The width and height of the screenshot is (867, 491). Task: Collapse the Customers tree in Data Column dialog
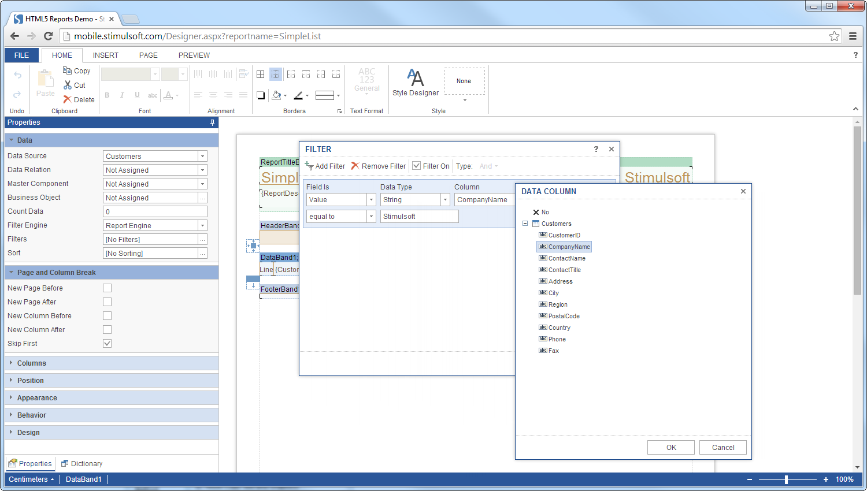tap(525, 224)
